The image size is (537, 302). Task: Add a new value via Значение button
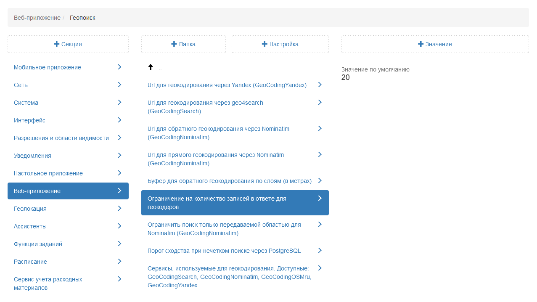pos(435,44)
